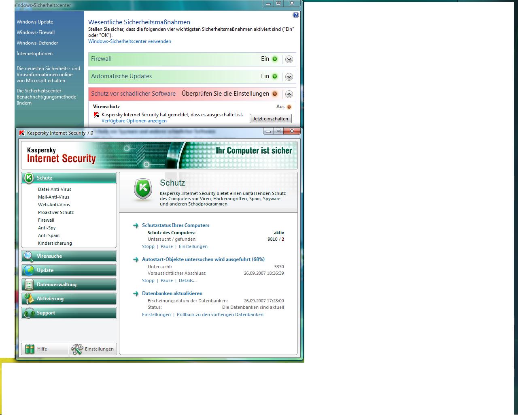
Task: Click Pause under Schutzstatus
Action: click(167, 246)
